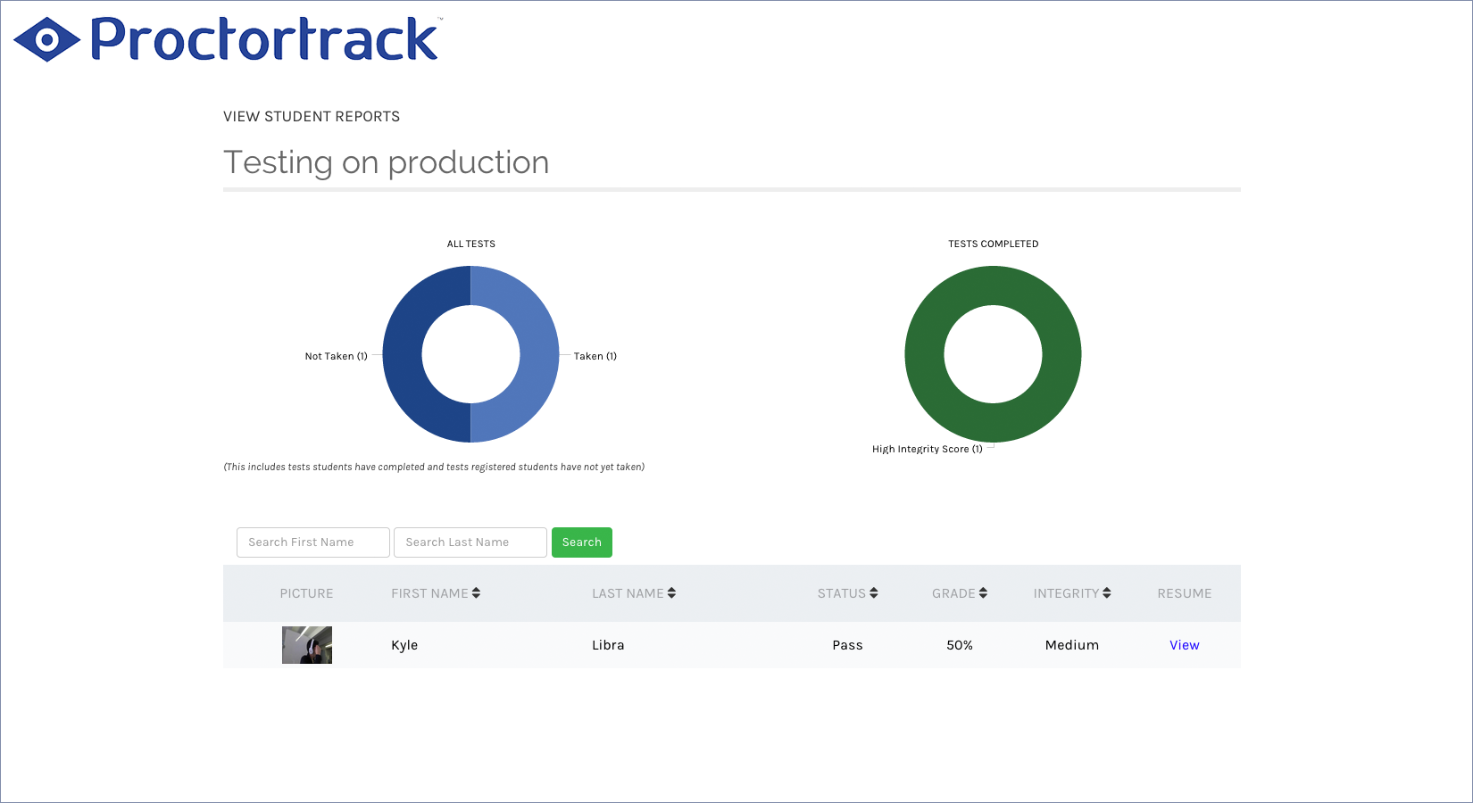Click the Taken (1) chart label
This screenshot has height=803, width=1473.
595,356
